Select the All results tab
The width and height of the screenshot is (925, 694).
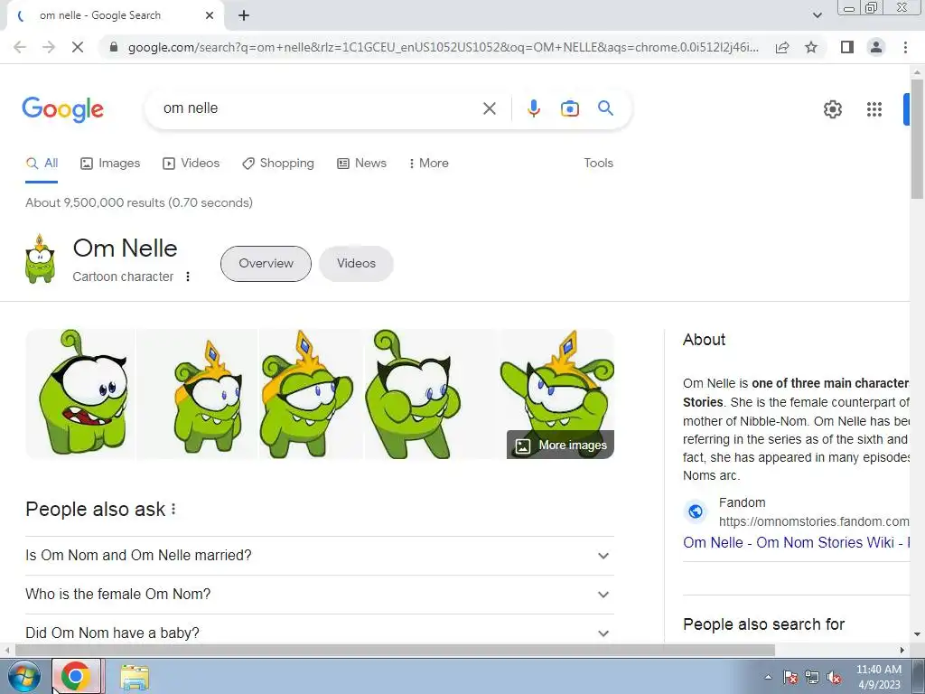tap(42, 164)
